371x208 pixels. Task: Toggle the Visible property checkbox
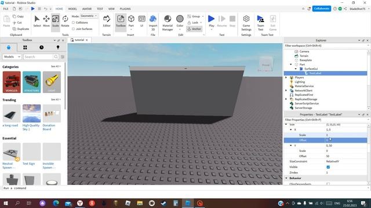point(328,167)
